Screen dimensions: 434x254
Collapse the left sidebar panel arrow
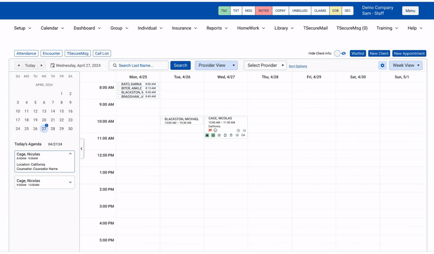82,149
